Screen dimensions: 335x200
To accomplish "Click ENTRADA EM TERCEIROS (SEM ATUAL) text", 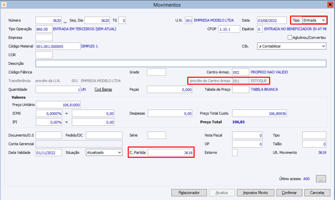I will tap(85, 29).
